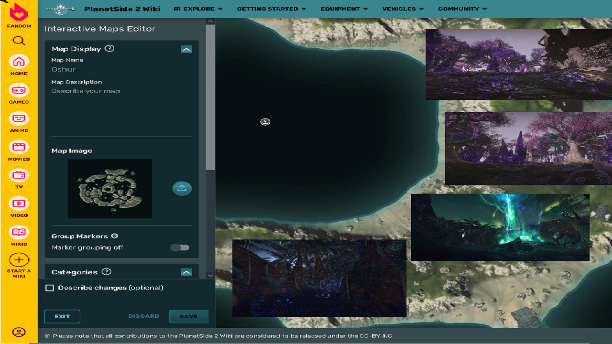
Task: Upload a new map image
Action: 182,188
